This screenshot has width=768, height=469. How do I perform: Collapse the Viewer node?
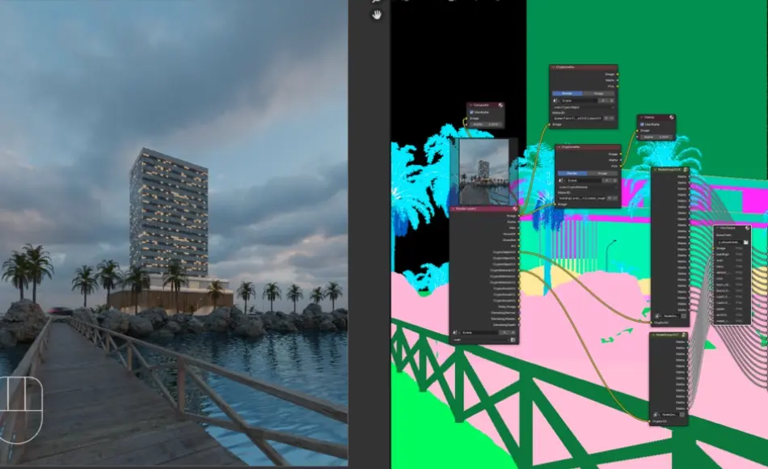641,117
